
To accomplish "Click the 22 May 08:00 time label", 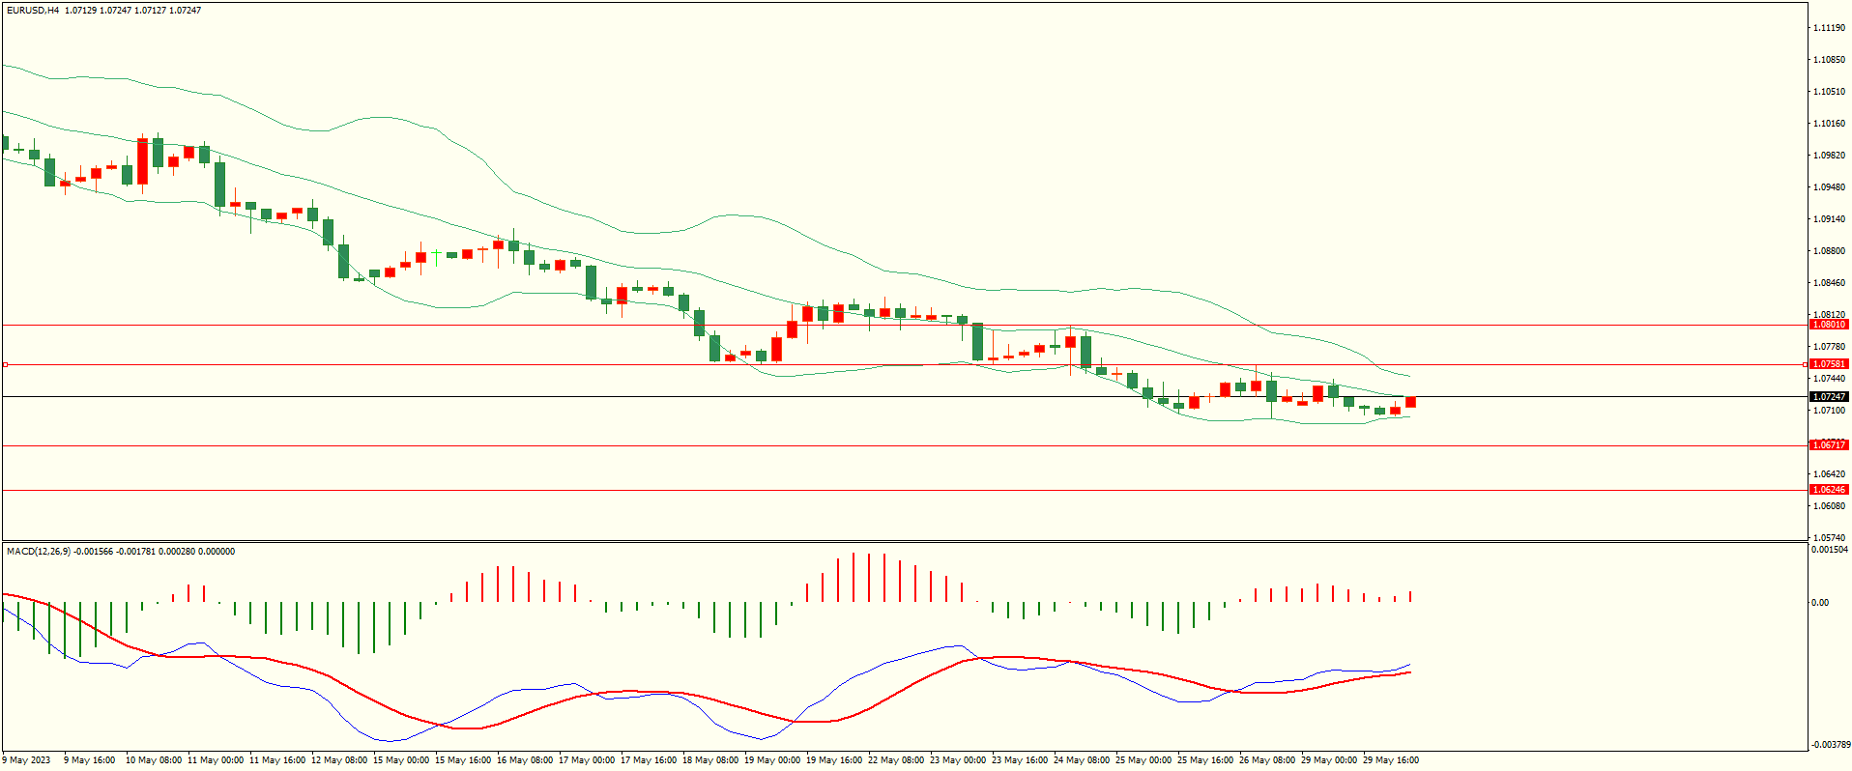I will [x=896, y=760].
